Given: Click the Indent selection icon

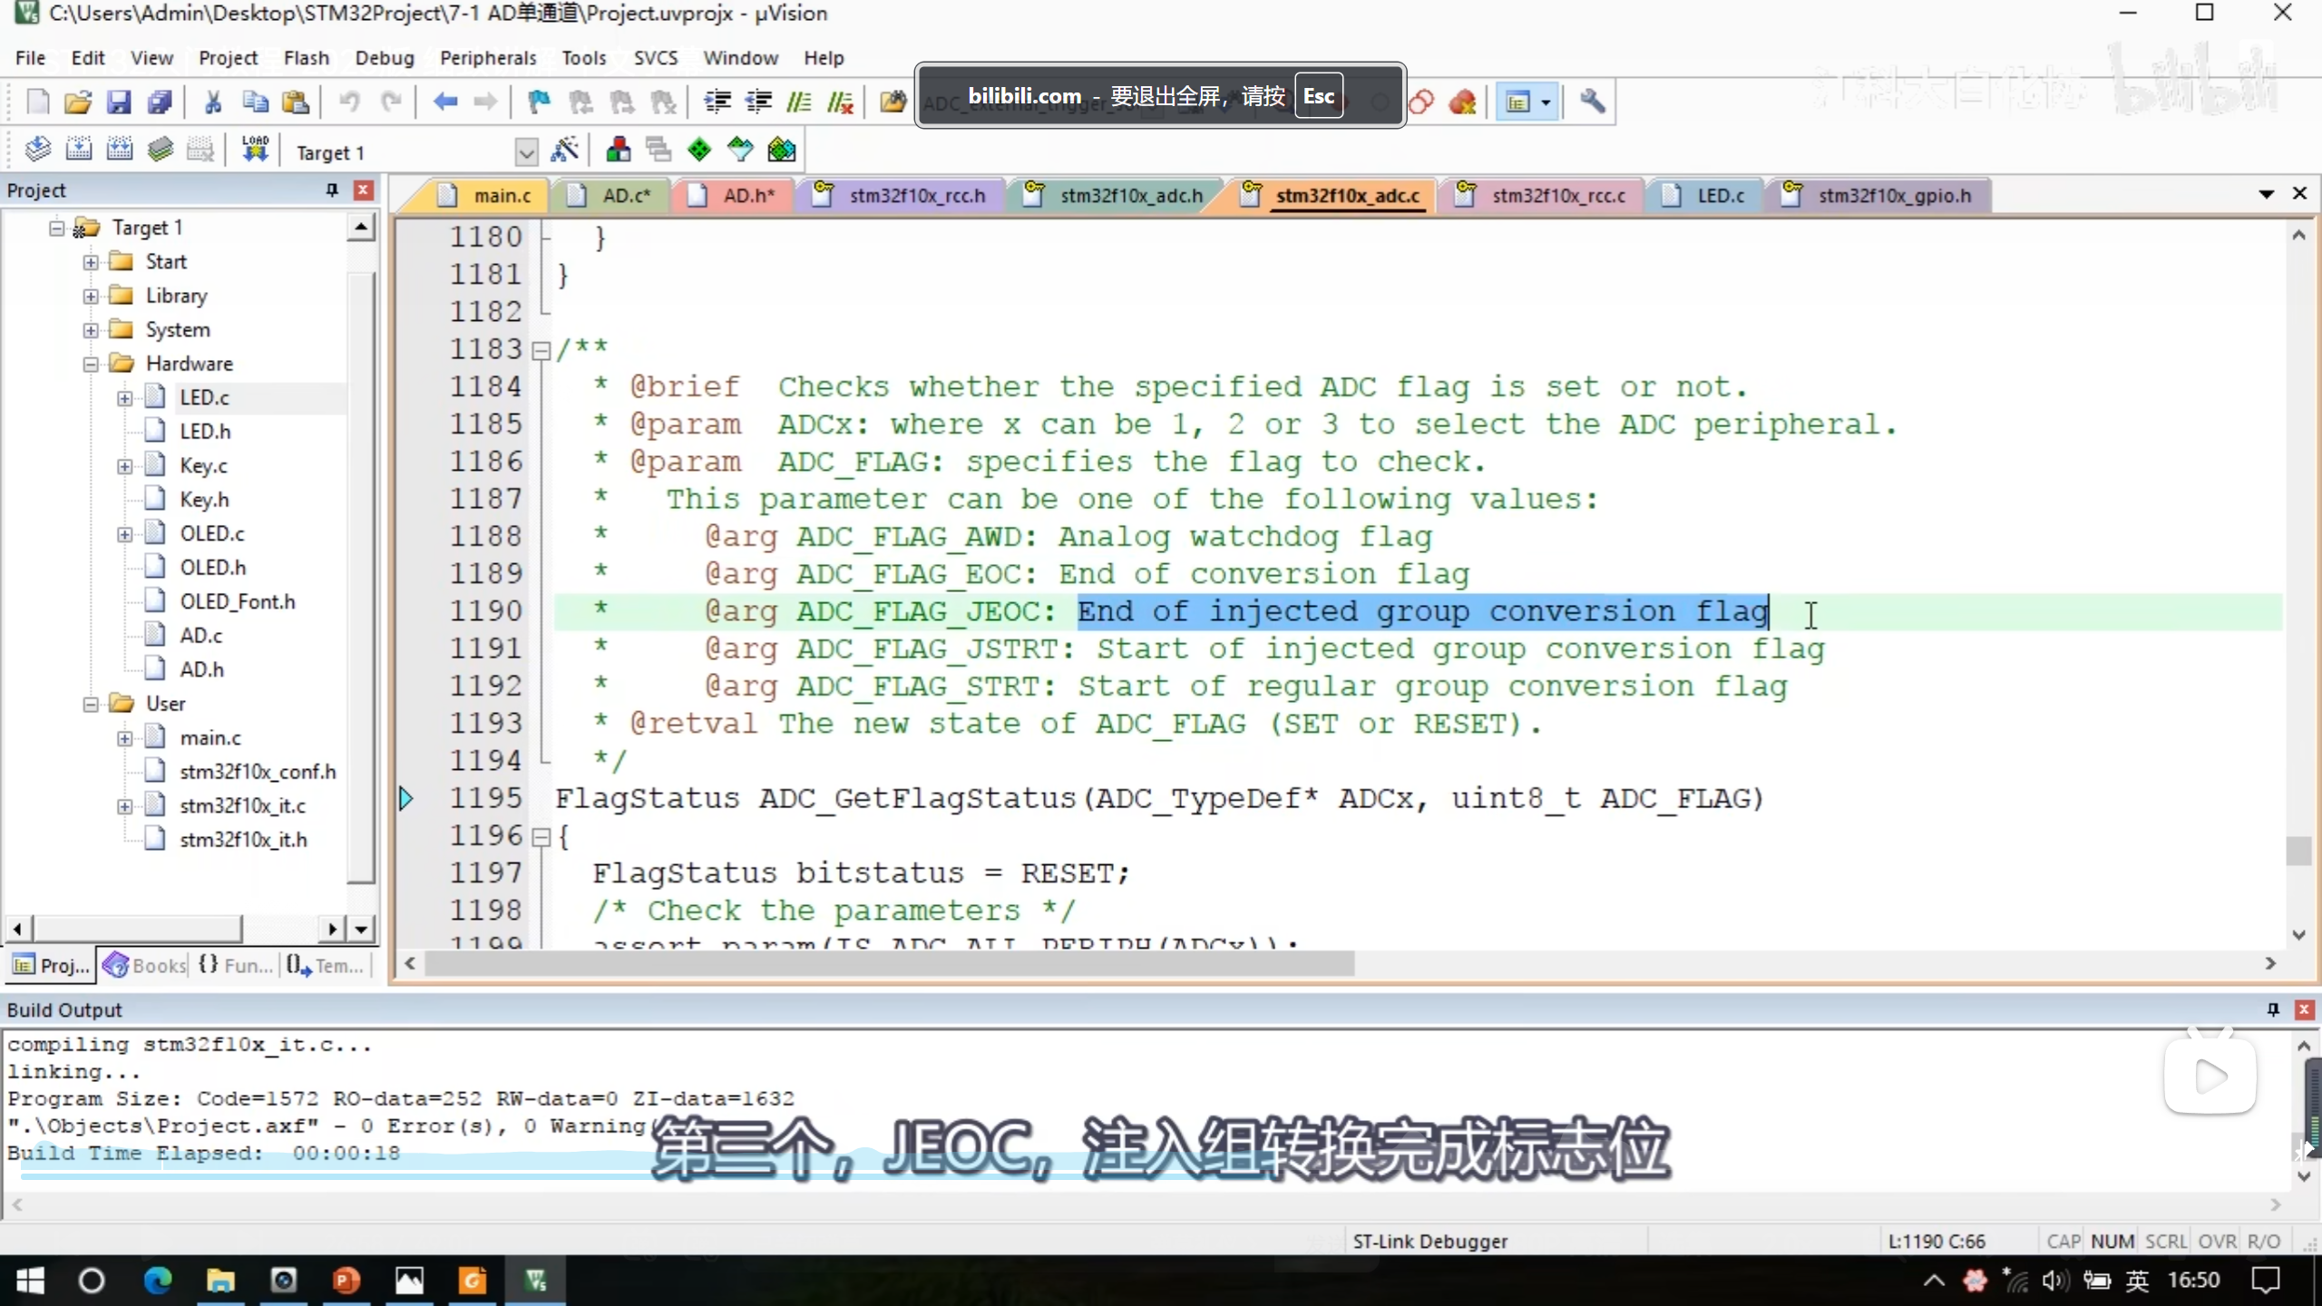Looking at the screenshot, I should point(717,102).
